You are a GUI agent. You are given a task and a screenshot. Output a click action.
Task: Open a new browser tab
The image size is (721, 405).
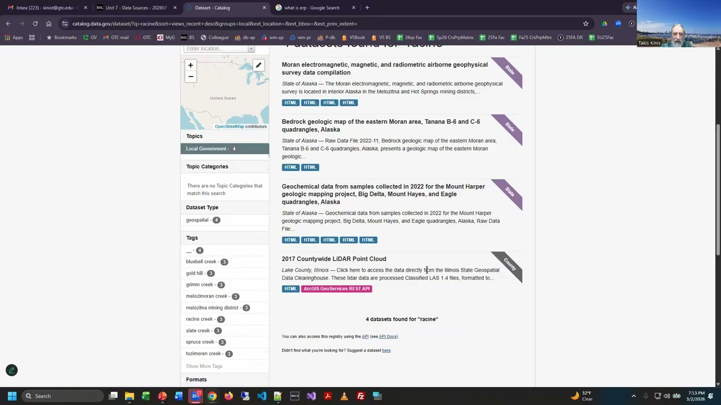(x=367, y=8)
